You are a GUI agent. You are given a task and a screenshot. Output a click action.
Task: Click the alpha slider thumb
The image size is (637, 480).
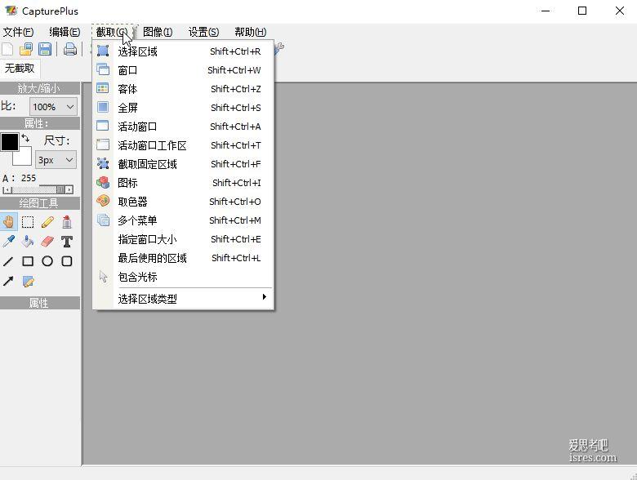pyautogui.click(x=60, y=189)
